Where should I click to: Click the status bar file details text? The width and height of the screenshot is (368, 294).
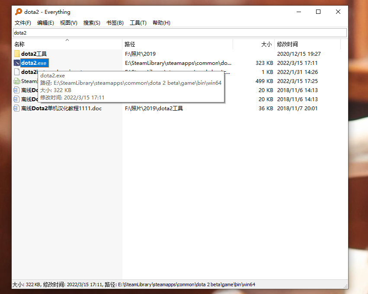click(134, 284)
